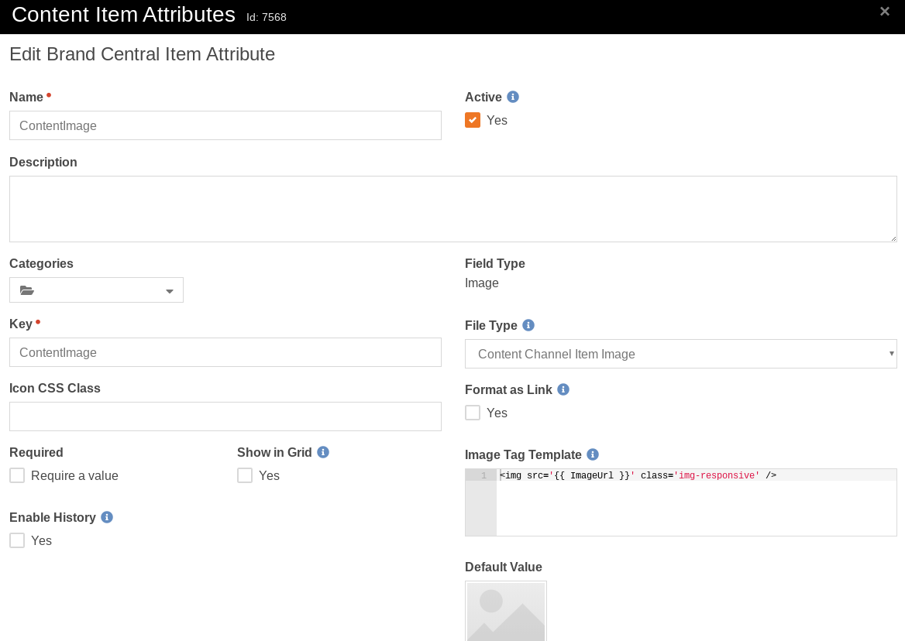Click the Icon CSS Class field

click(225, 416)
